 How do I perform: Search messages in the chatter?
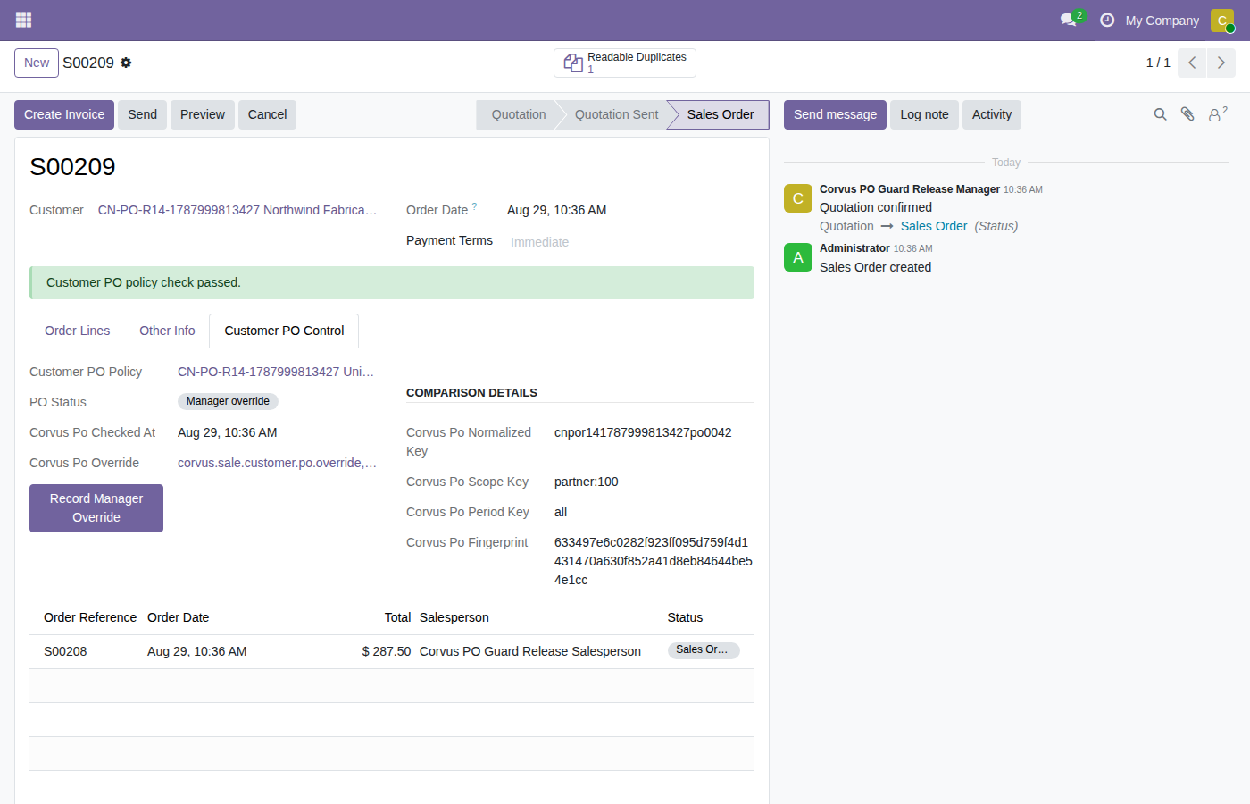1160,114
